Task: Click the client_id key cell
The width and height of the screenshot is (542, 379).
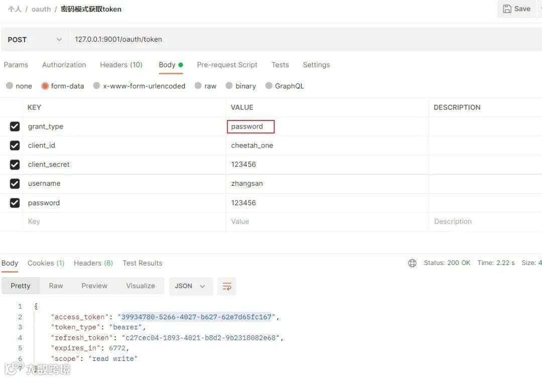Action: pyautogui.click(x=124, y=146)
